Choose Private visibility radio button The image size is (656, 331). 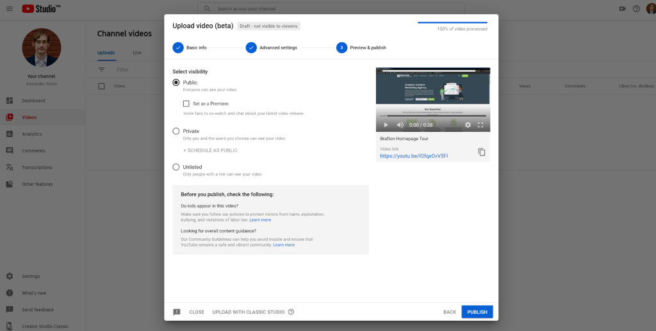tap(176, 131)
